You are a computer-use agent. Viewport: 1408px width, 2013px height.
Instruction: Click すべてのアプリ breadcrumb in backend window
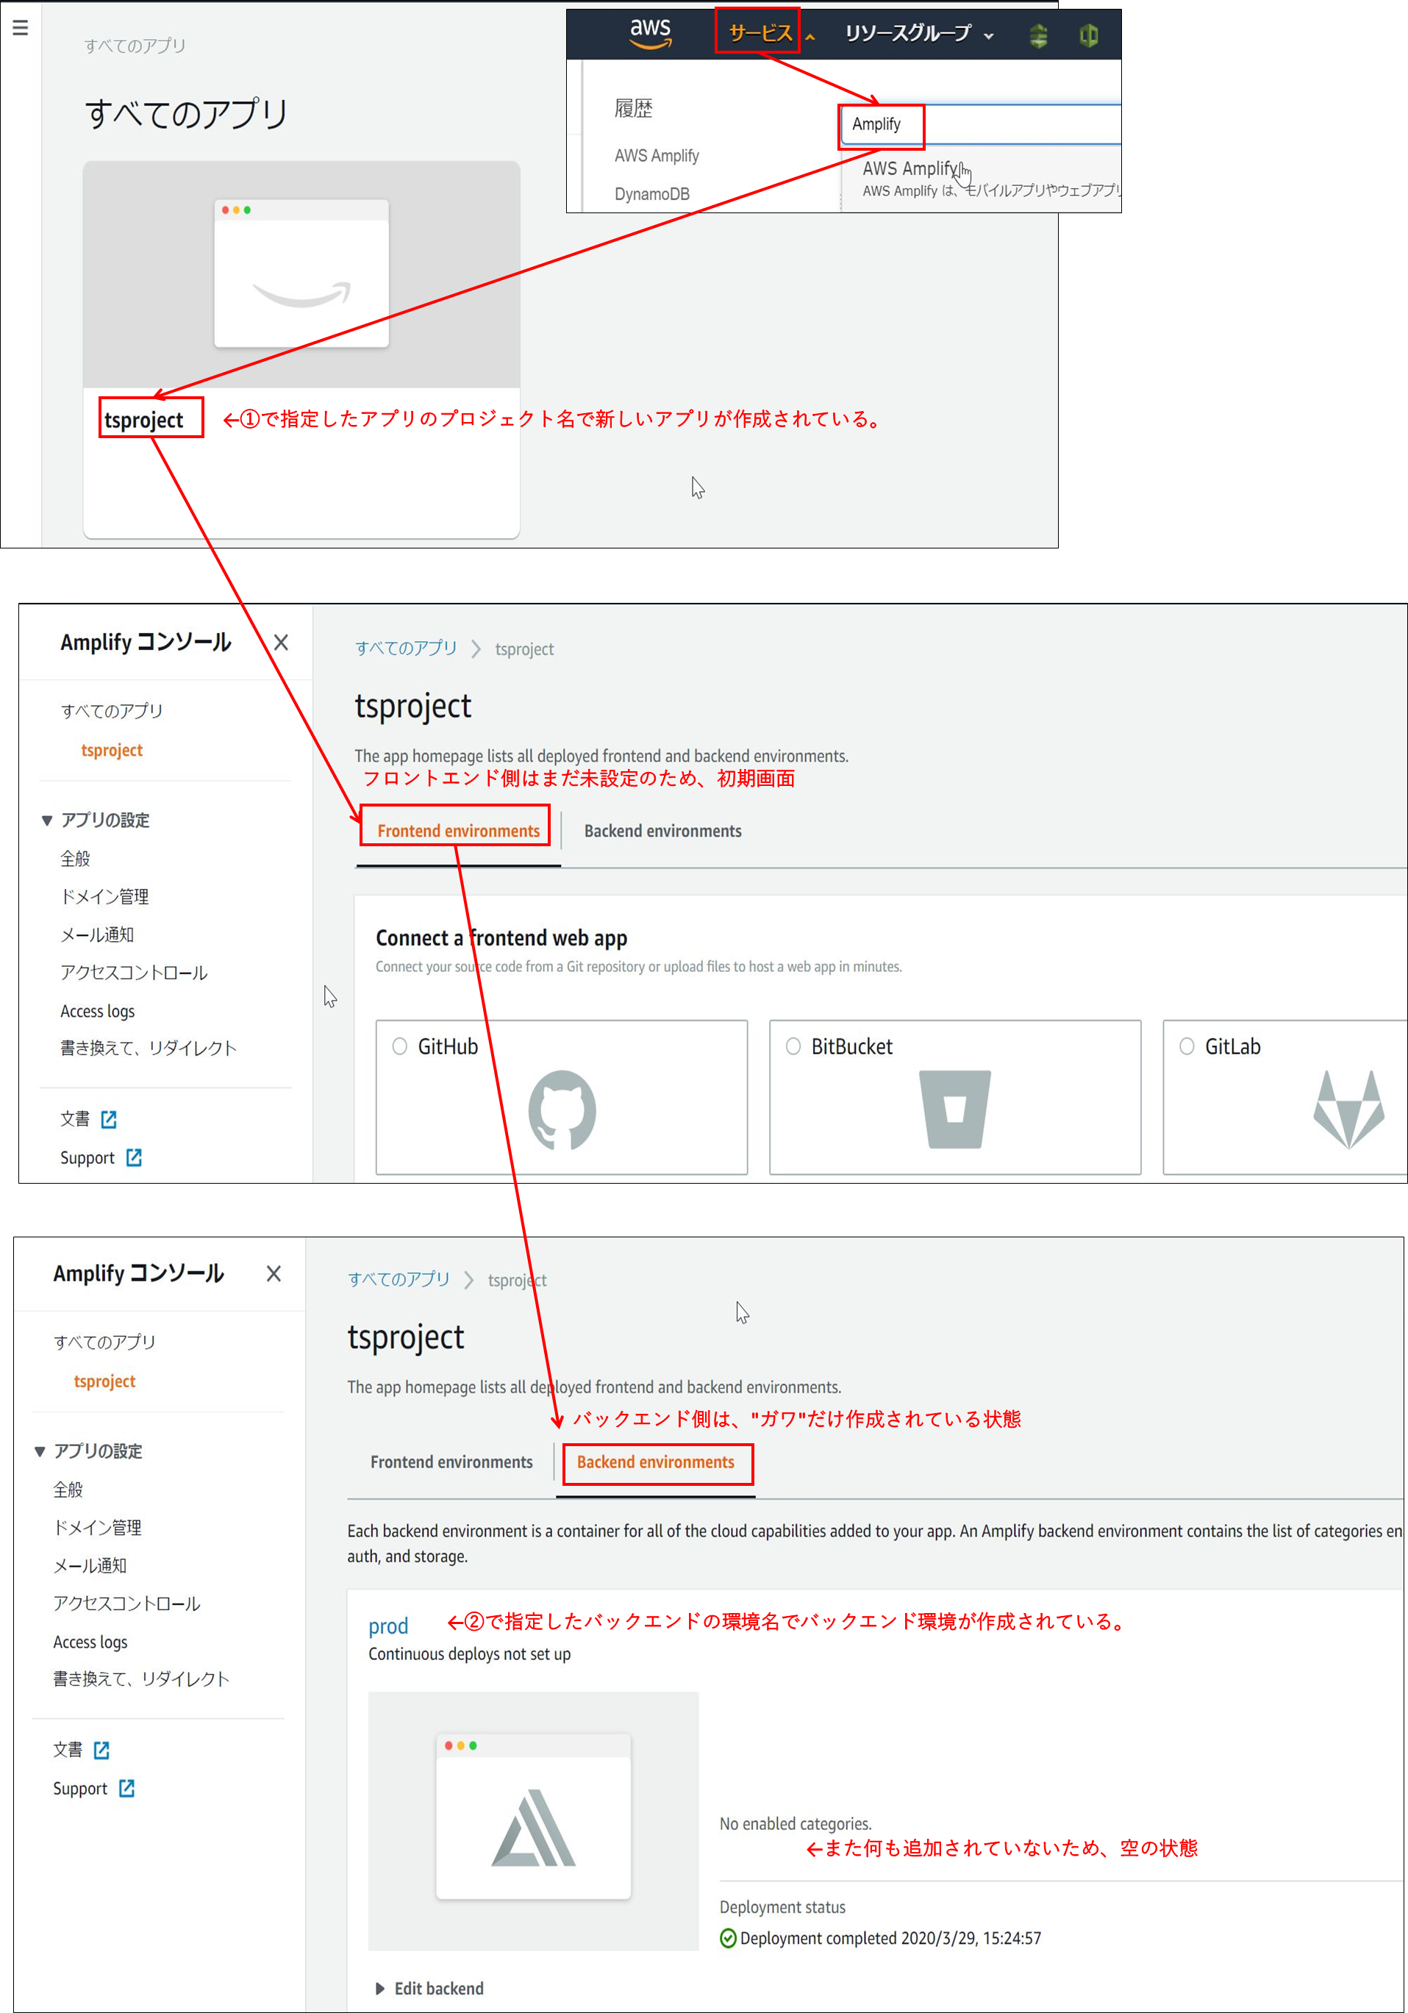point(399,1279)
